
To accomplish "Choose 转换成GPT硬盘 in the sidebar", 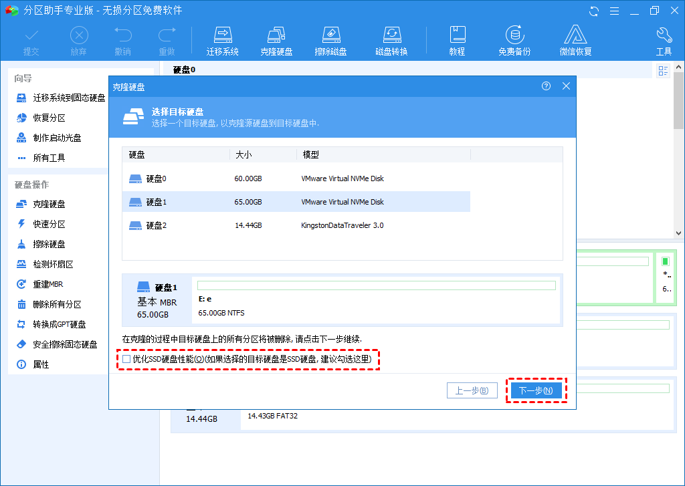I will [59, 324].
